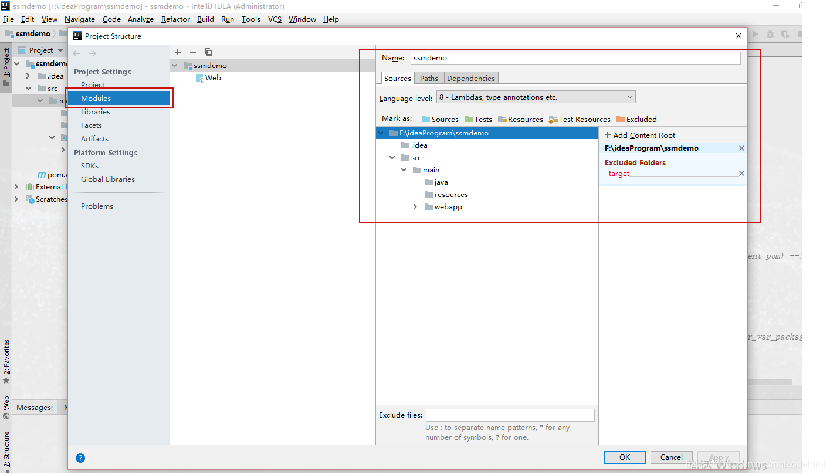The width and height of the screenshot is (830, 475).
Task: Open Project view selector dropdown
Action: pyautogui.click(x=40, y=50)
